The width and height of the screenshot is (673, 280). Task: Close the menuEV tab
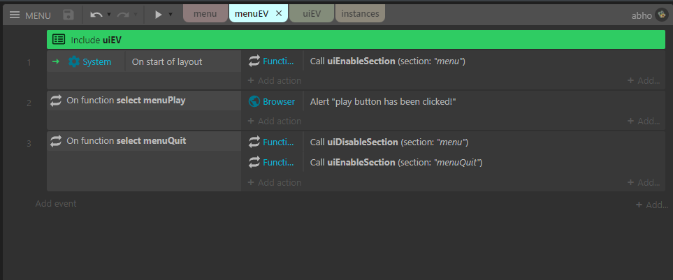click(278, 14)
